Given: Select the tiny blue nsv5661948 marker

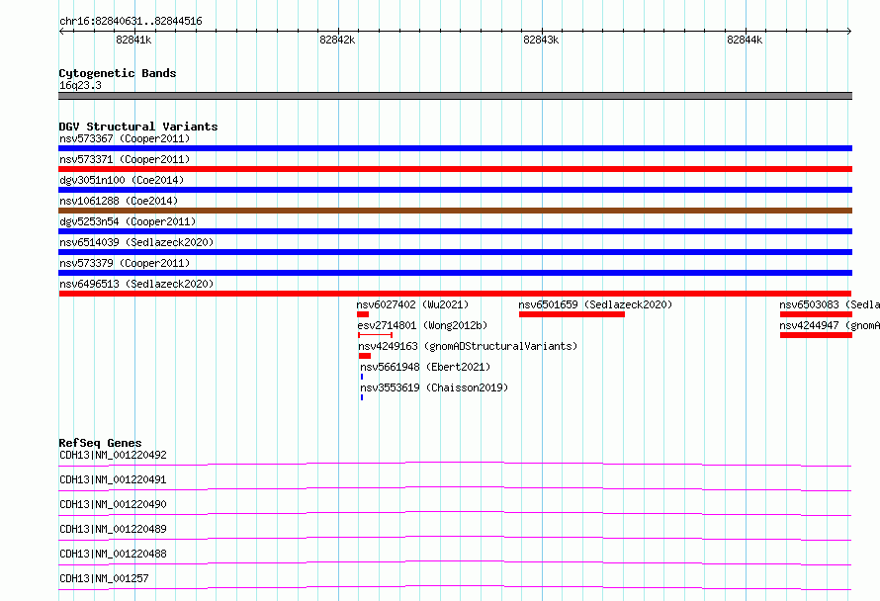Looking at the screenshot, I should (362, 377).
